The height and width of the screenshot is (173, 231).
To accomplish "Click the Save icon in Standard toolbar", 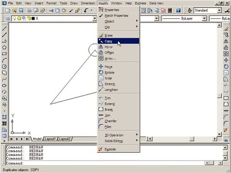I will pos(21,11).
